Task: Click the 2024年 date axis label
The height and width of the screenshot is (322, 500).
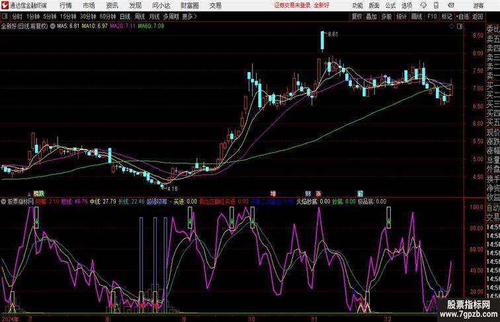Action: 10,319
